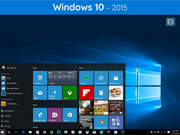Open Slack icon on the taskbar

coord(66,132)
